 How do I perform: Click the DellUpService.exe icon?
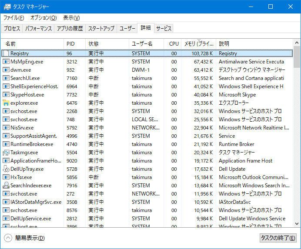6,218
